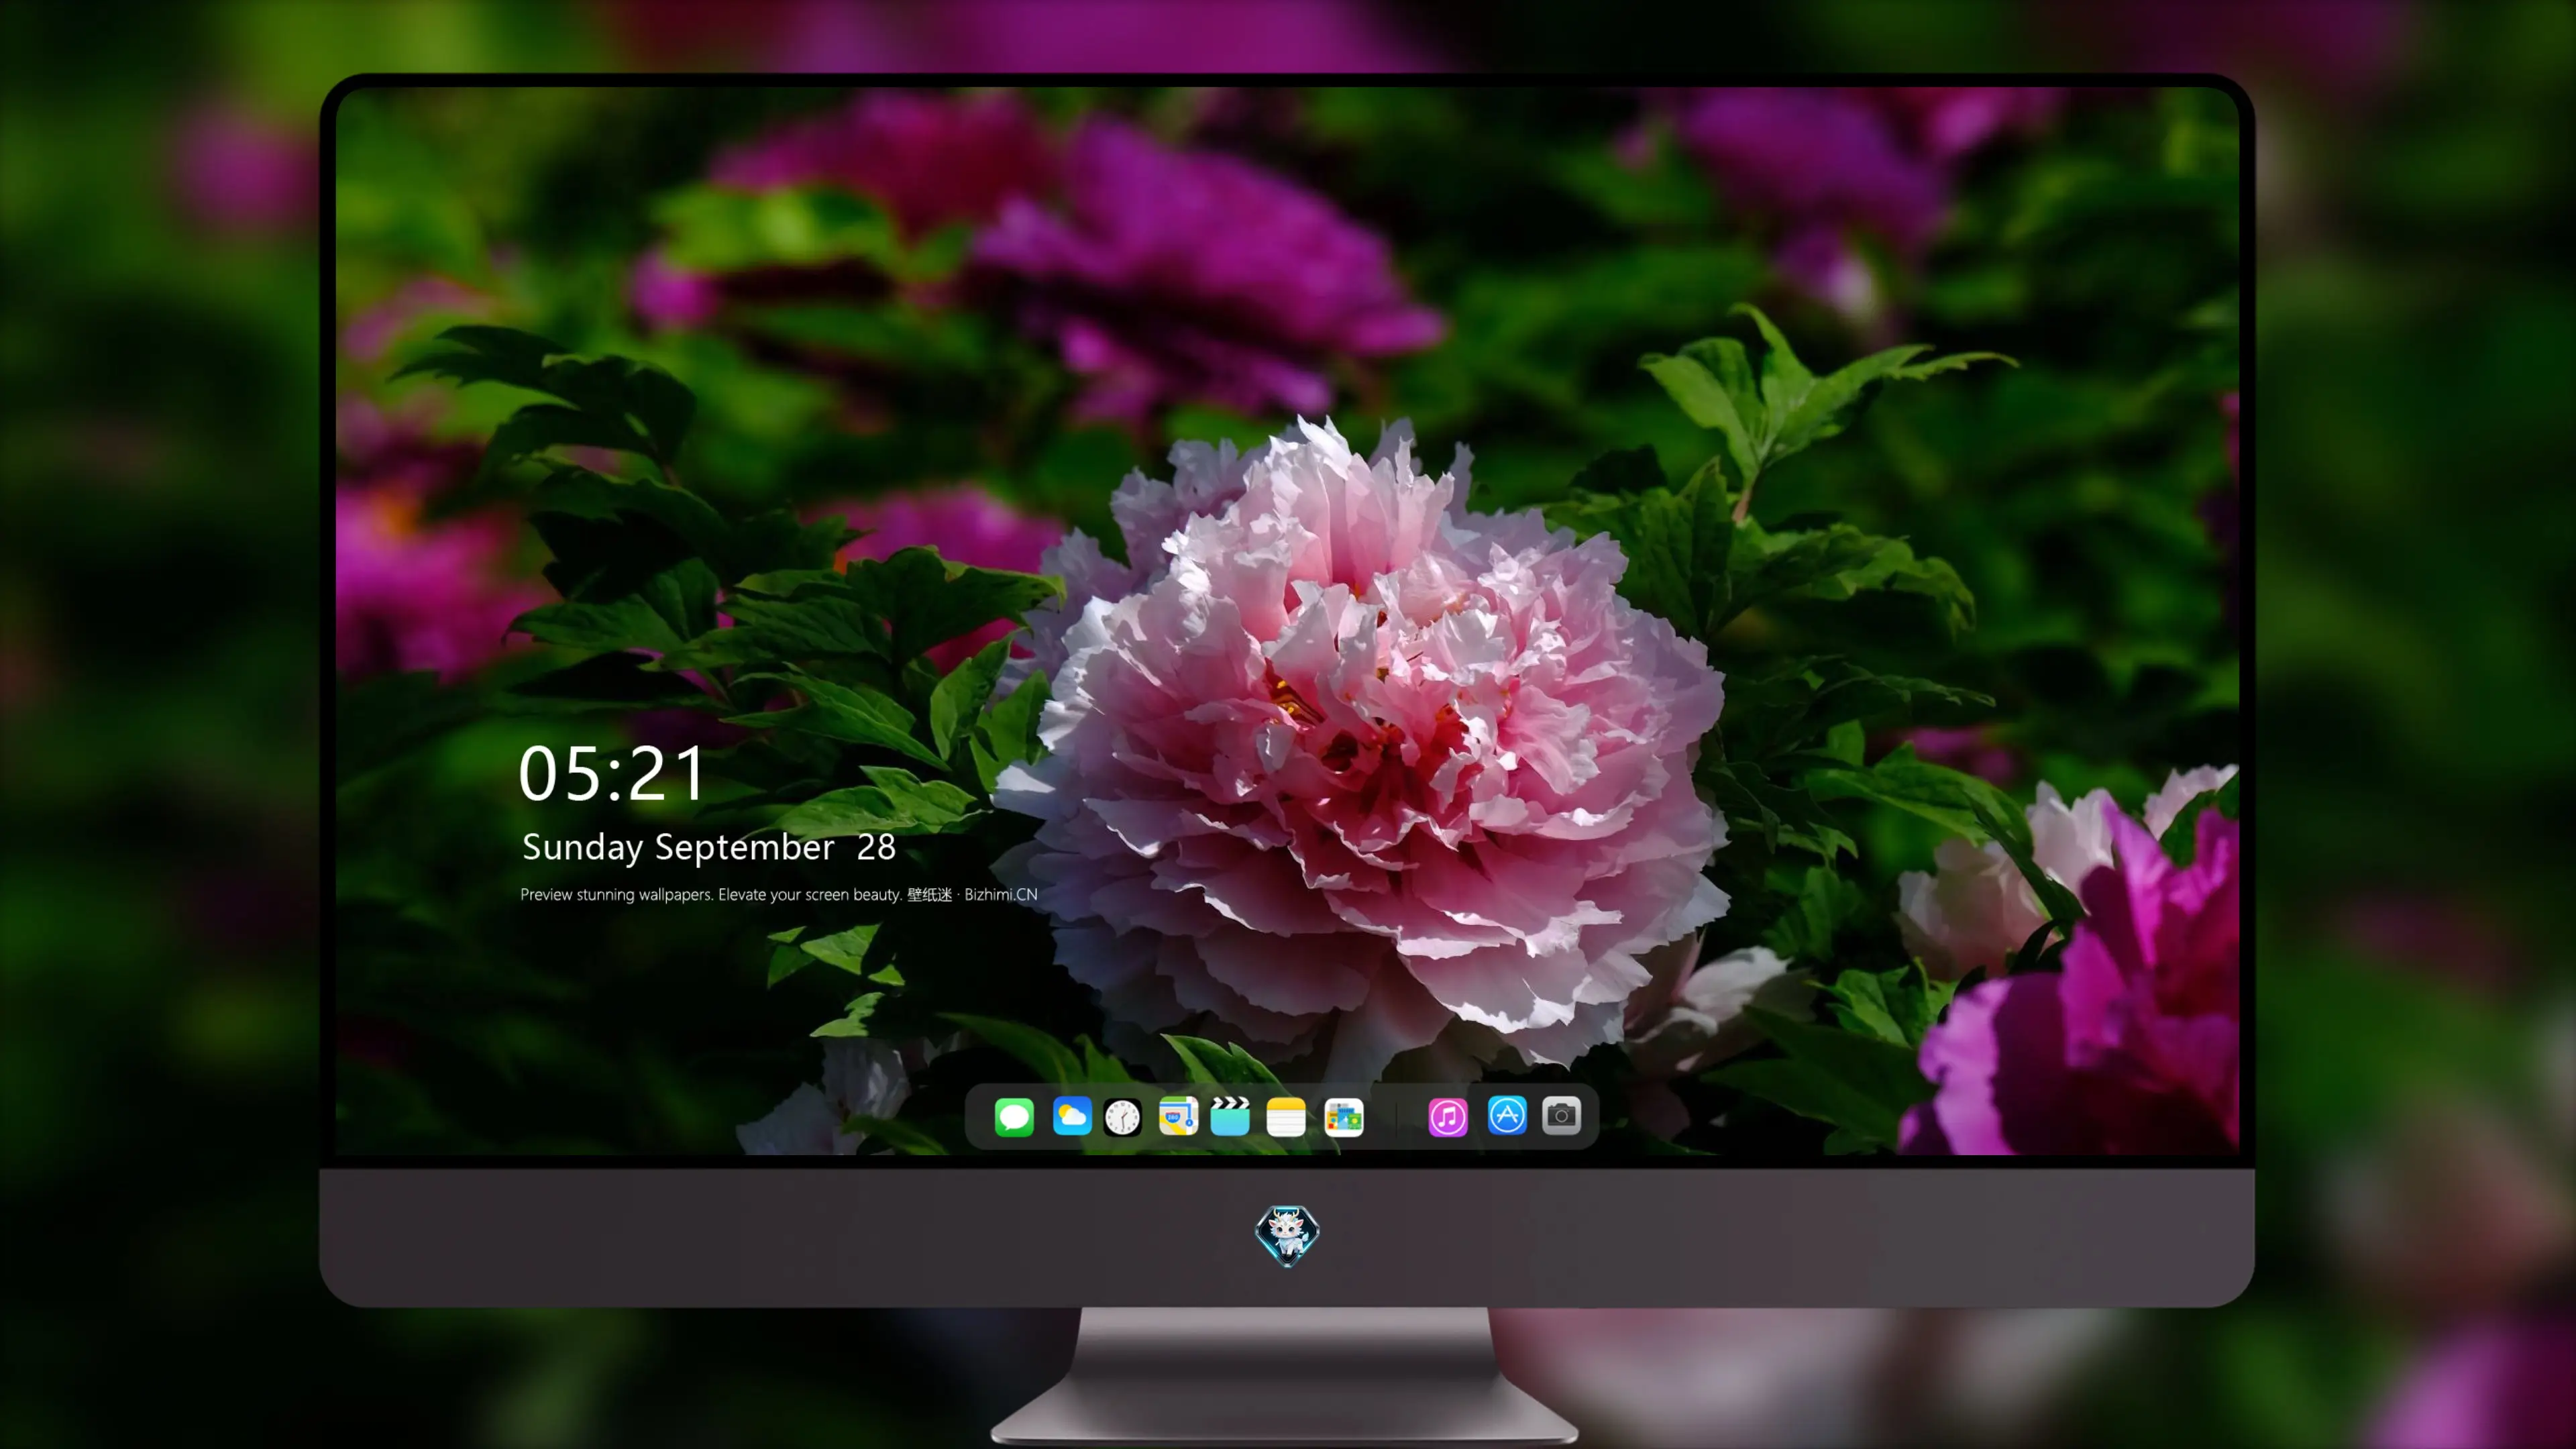This screenshot has height=1449, width=2576.
Task: Click the date text Sunday September 28
Action: [x=708, y=847]
